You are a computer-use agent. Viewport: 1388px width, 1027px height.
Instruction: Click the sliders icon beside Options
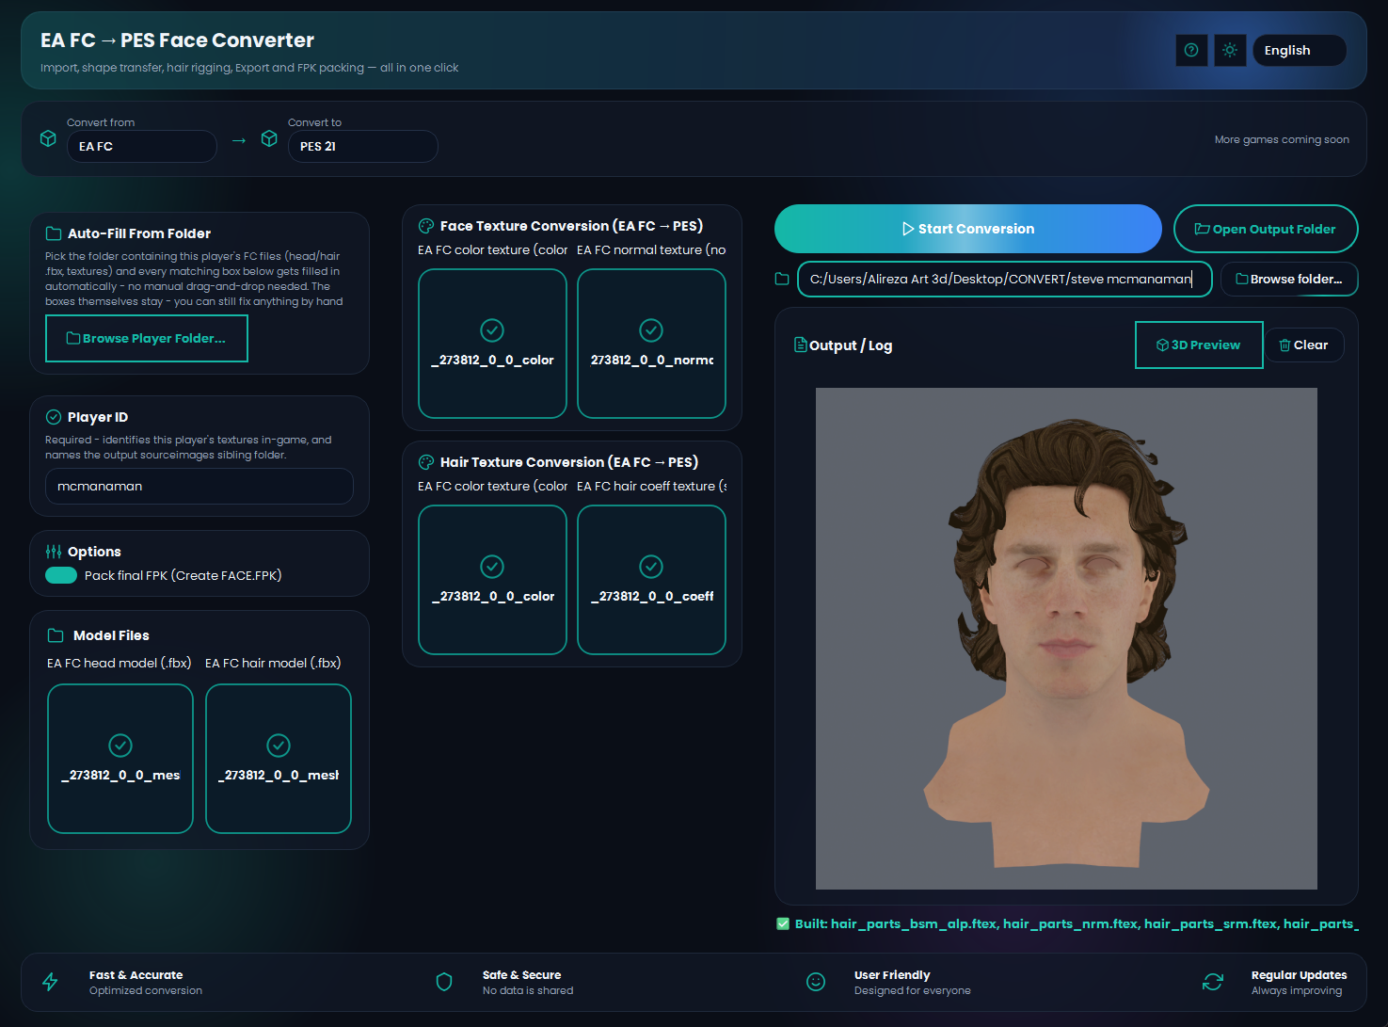click(54, 552)
